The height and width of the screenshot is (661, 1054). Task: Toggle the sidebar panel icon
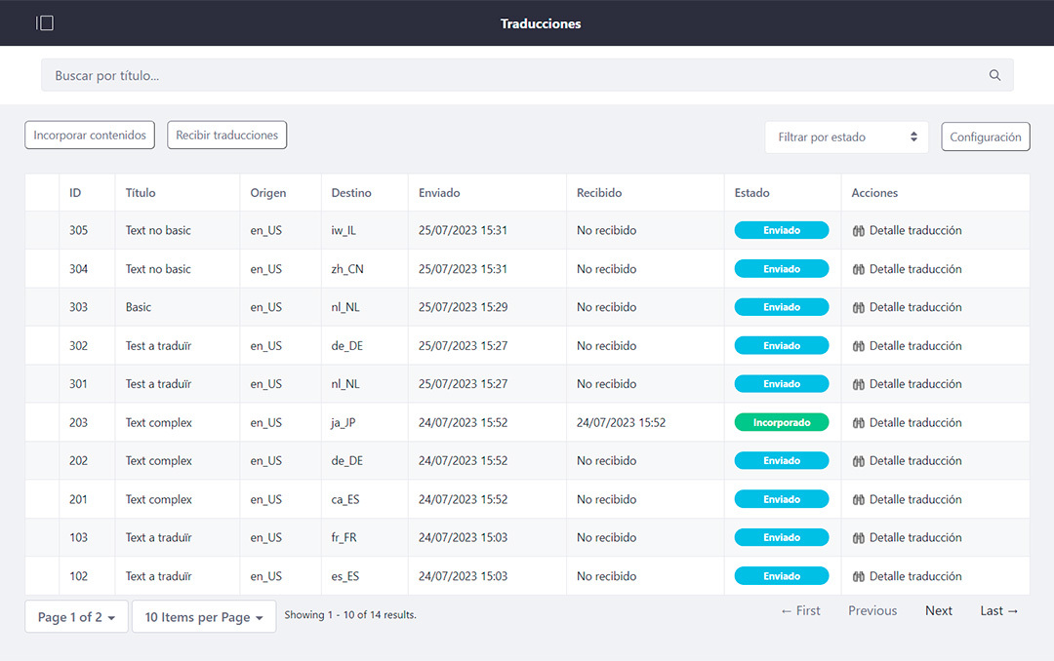[x=44, y=22]
